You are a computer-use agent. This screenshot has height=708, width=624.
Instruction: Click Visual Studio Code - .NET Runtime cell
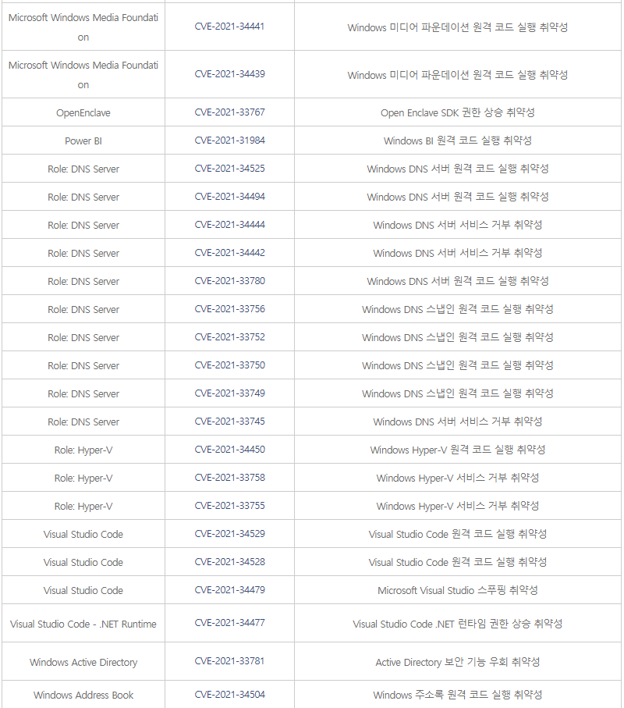(x=83, y=624)
